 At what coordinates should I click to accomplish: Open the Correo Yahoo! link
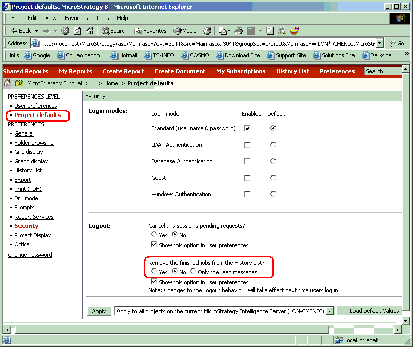(80, 55)
